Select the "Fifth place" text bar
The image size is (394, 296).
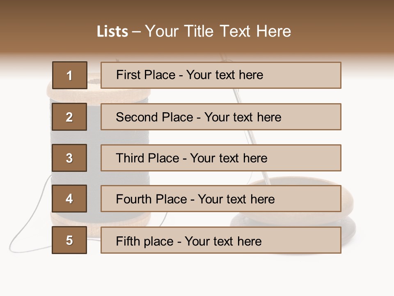pyautogui.click(x=221, y=240)
